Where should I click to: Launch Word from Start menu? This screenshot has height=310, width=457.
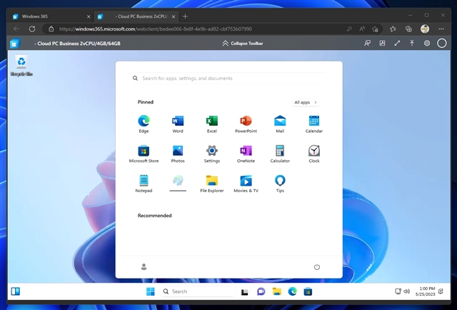(178, 124)
